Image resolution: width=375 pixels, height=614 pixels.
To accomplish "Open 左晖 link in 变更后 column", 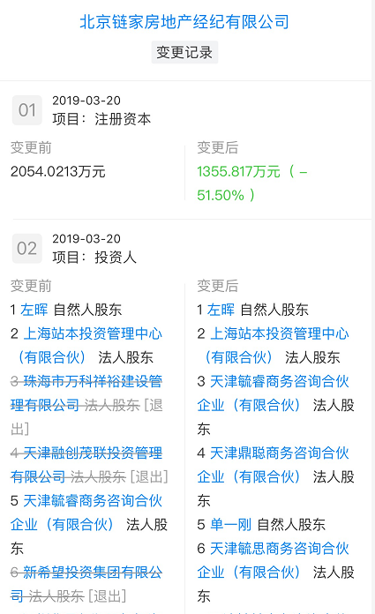I will [x=221, y=310].
